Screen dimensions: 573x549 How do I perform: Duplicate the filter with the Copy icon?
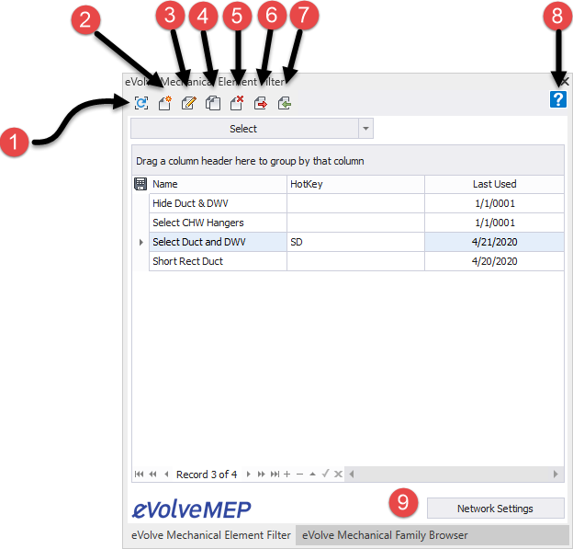pos(213,103)
